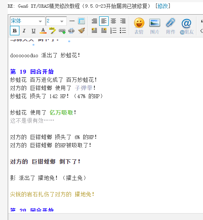Mention a friend with @朋友 button
The width and height of the screenshot is (203, 220).
pos(187,26)
